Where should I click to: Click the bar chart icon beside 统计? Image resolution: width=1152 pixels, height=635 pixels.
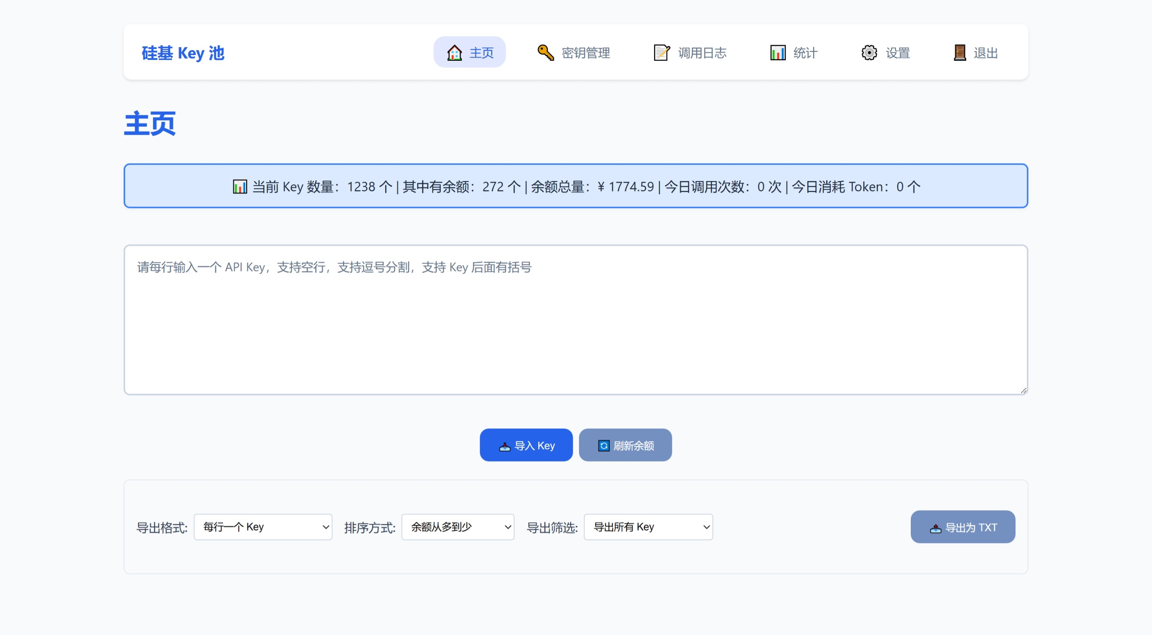tap(778, 53)
